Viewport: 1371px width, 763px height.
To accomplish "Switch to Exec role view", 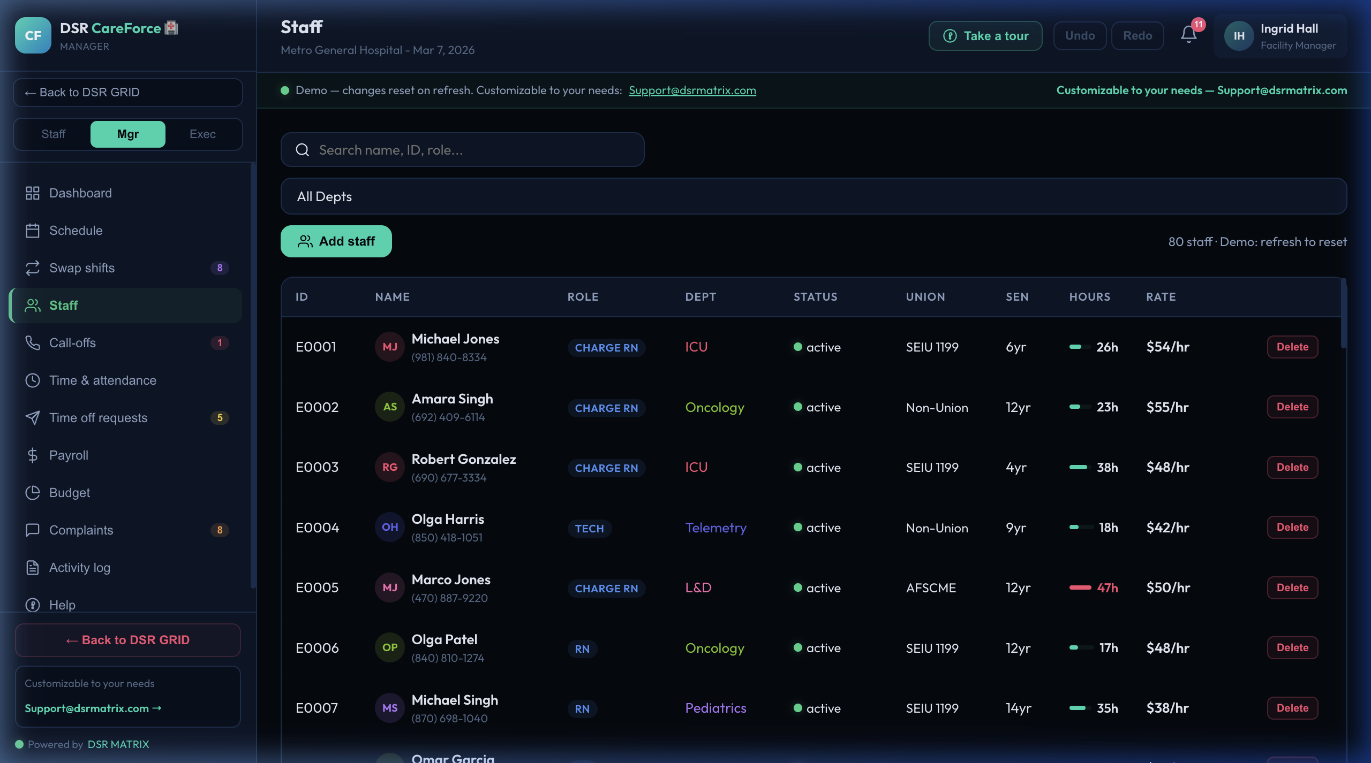I will [x=202, y=134].
